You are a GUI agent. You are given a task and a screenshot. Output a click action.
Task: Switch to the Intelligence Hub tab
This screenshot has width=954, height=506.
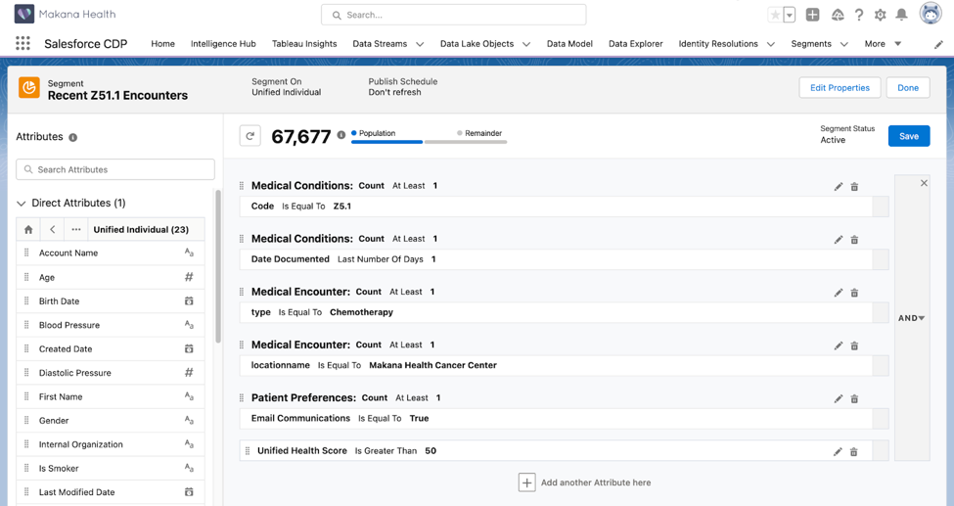(x=223, y=44)
